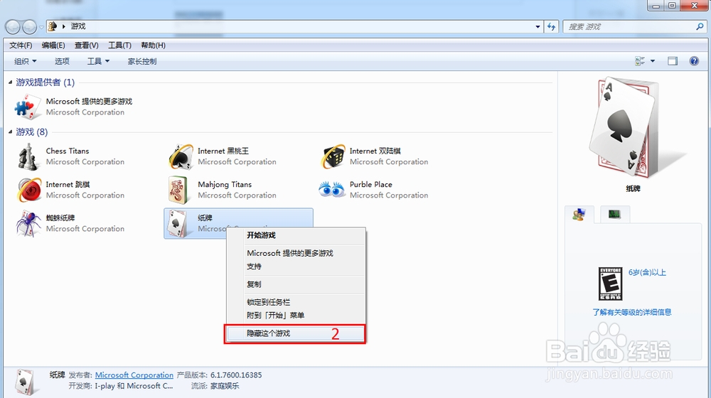Open the 帮助(H) menu

[153, 45]
